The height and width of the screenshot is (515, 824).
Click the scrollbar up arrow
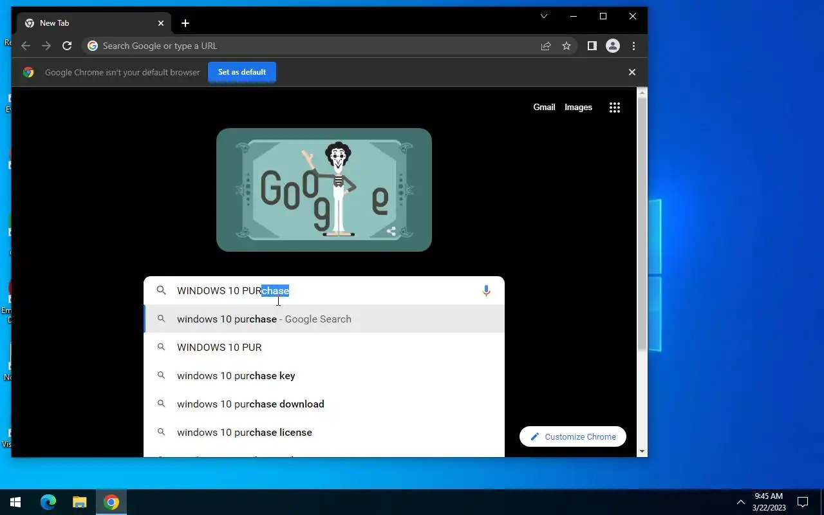pyautogui.click(x=642, y=93)
